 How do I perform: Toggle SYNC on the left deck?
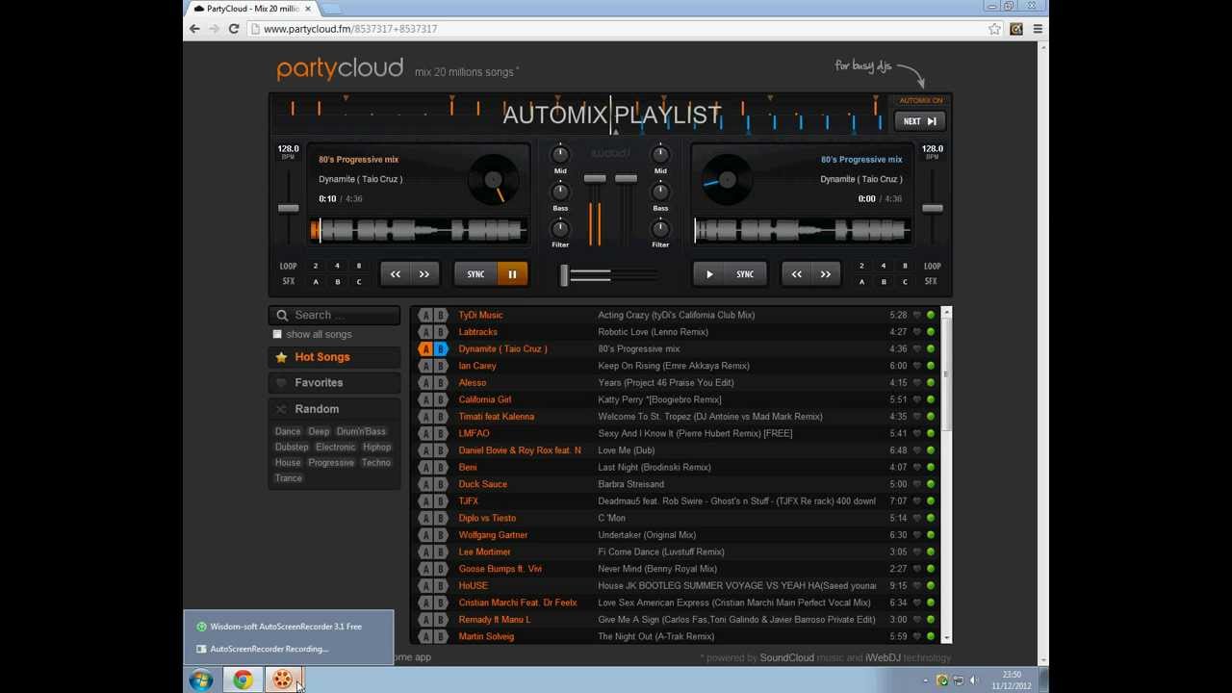pyautogui.click(x=475, y=274)
